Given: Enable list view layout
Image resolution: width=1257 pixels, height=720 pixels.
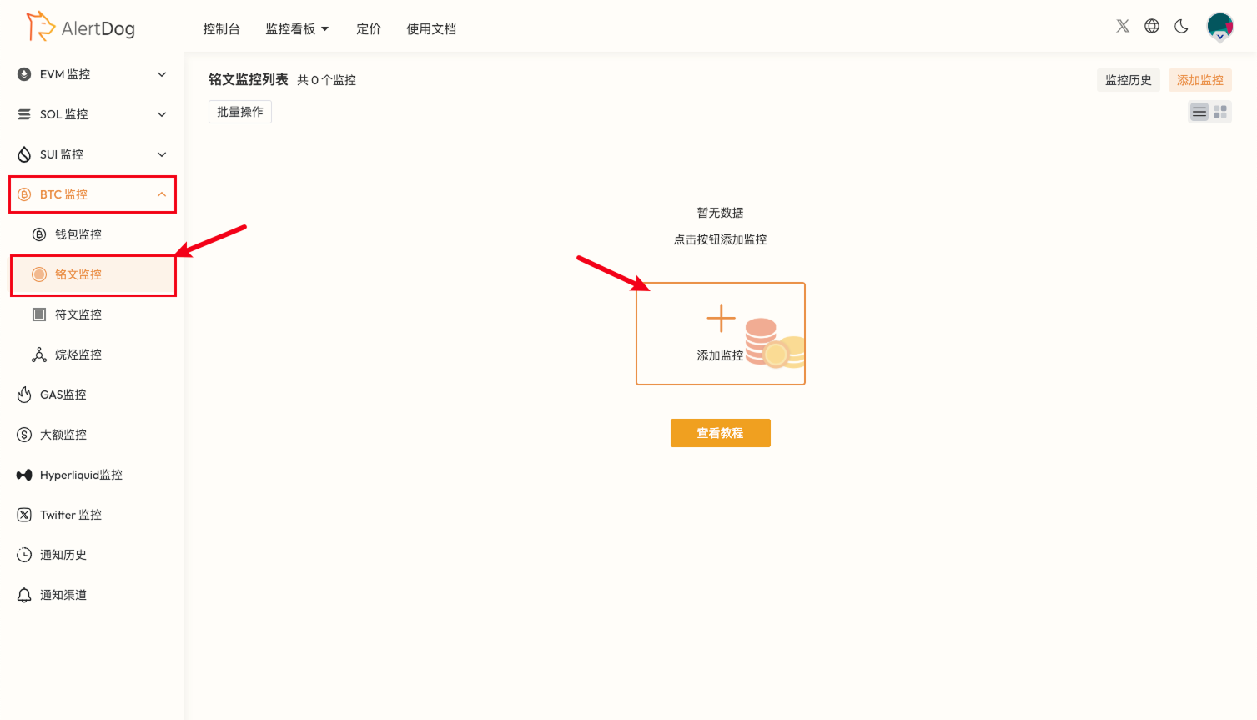Looking at the screenshot, I should click(x=1199, y=111).
